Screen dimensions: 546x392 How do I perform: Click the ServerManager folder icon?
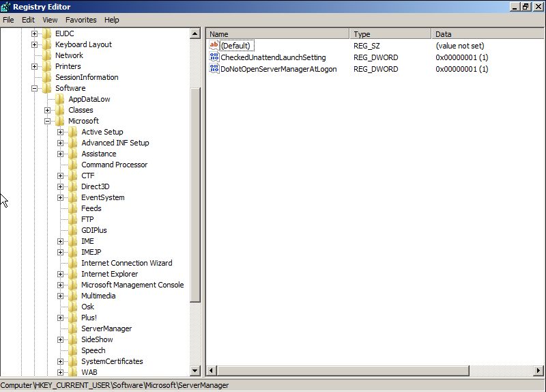pyautogui.click(x=73, y=328)
